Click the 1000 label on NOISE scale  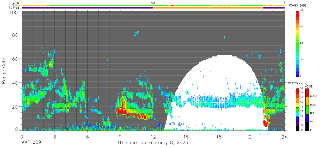[x=312, y=105]
